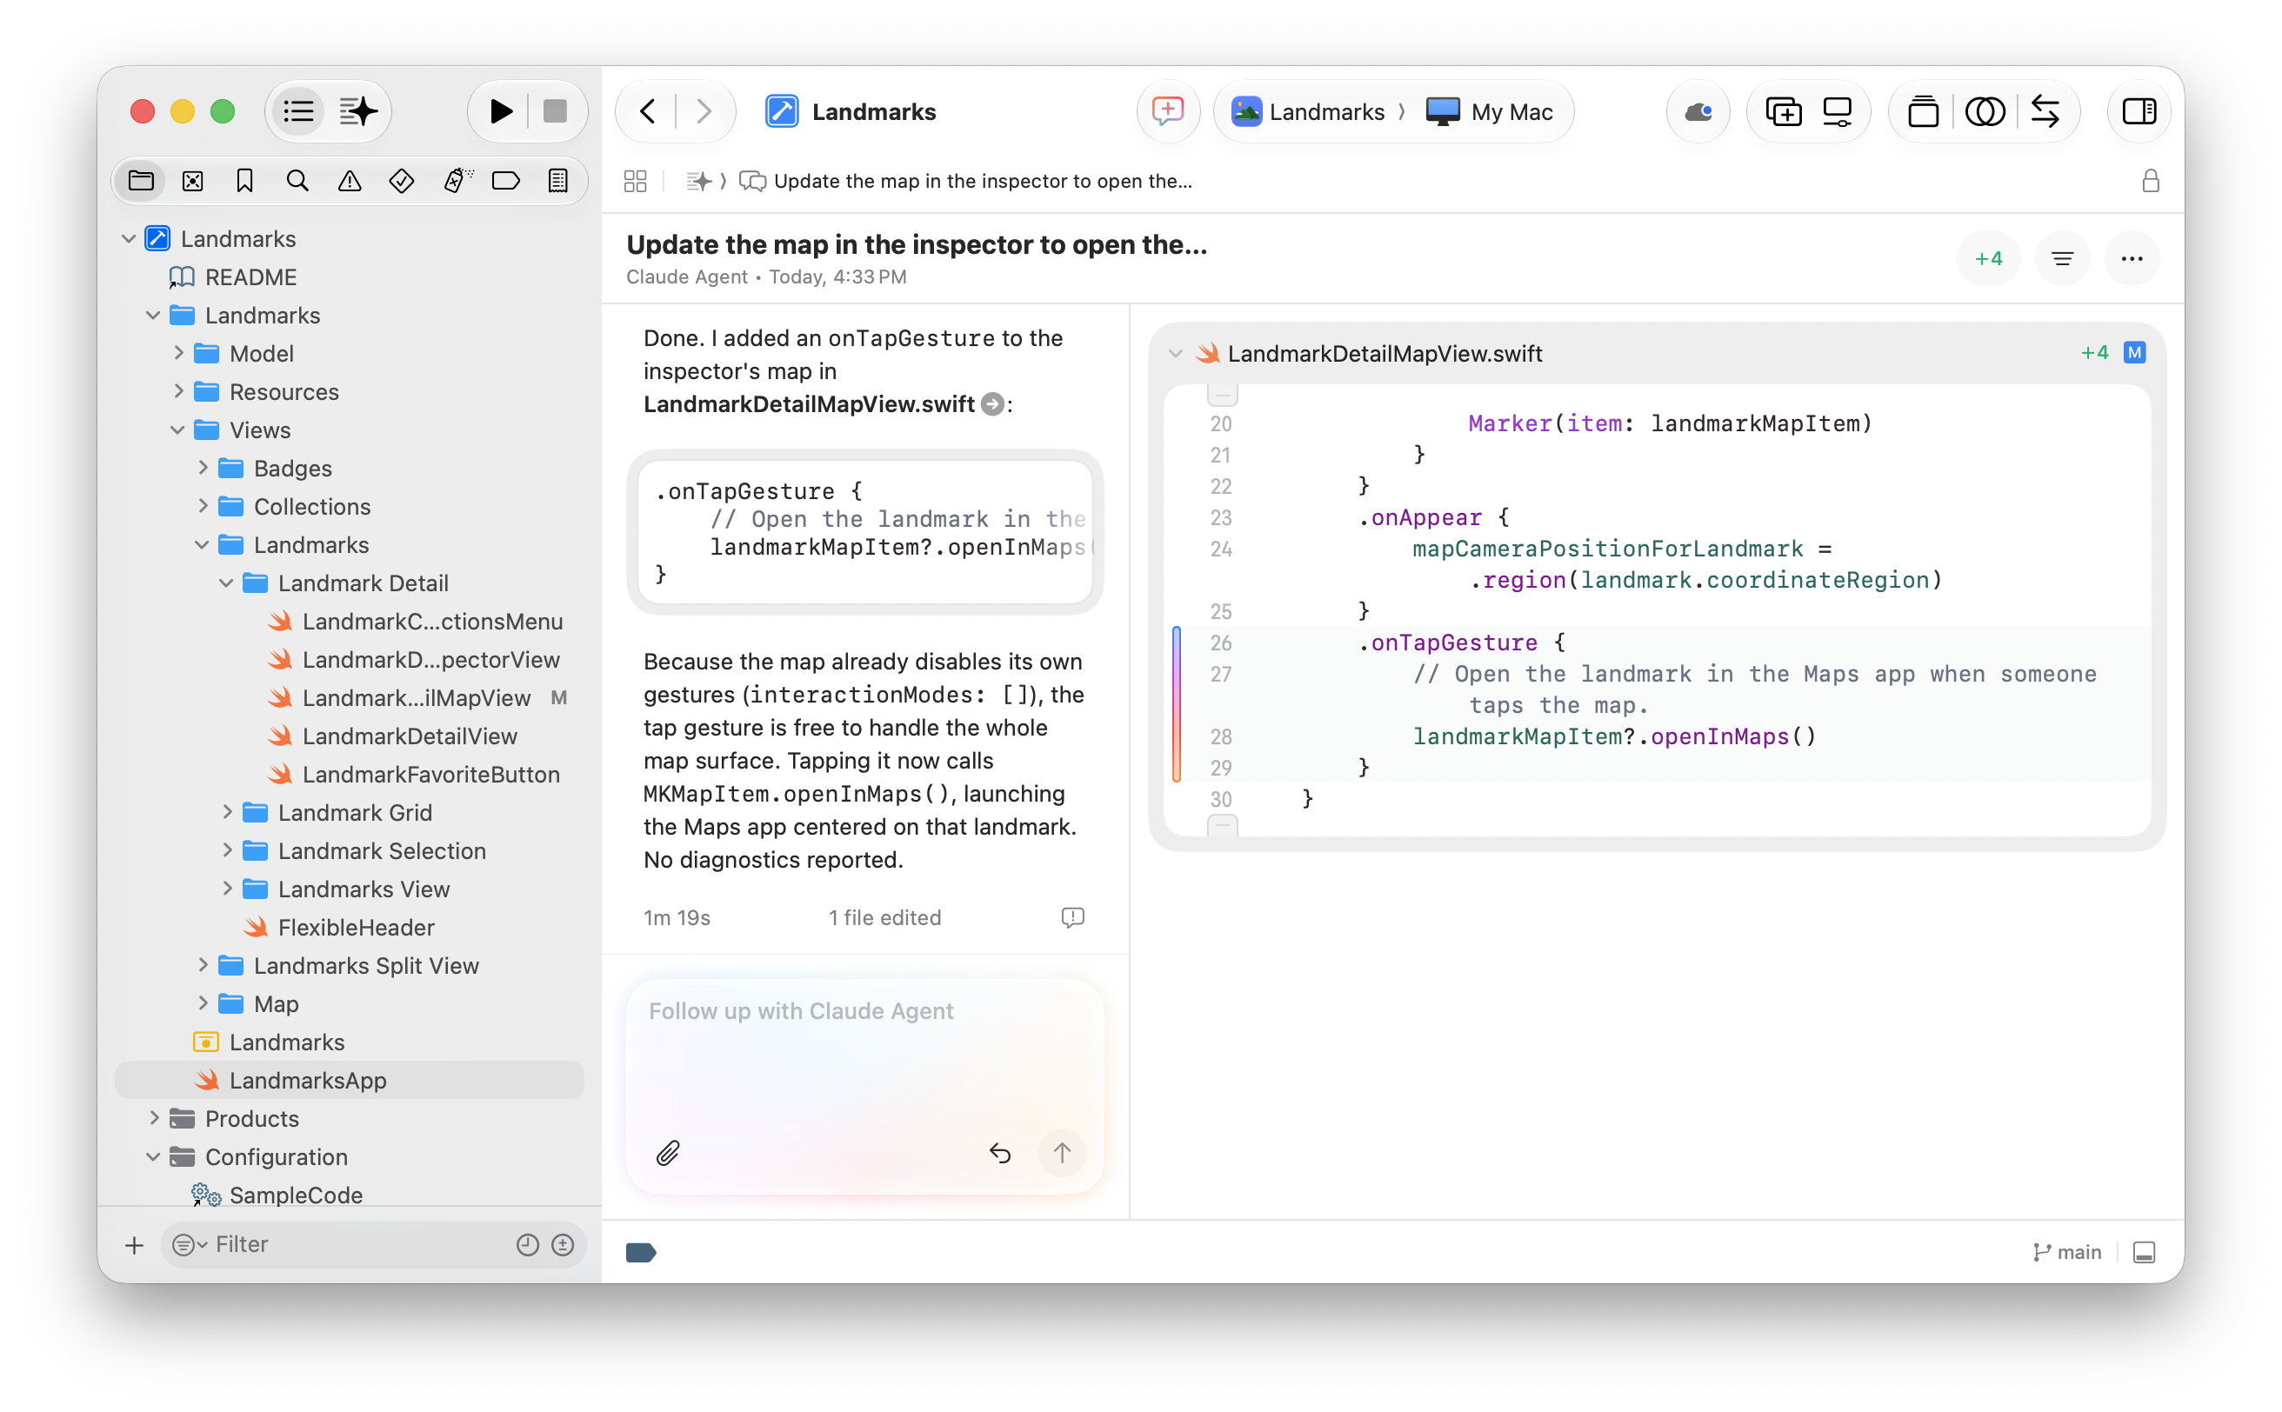The width and height of the screenshot is (2282, 1412).
Task: Open the Report navigator icon
Action: pos(558,180)
